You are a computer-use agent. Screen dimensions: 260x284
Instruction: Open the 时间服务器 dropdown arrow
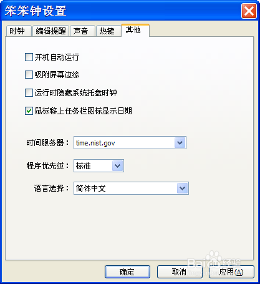click(180, 143)
